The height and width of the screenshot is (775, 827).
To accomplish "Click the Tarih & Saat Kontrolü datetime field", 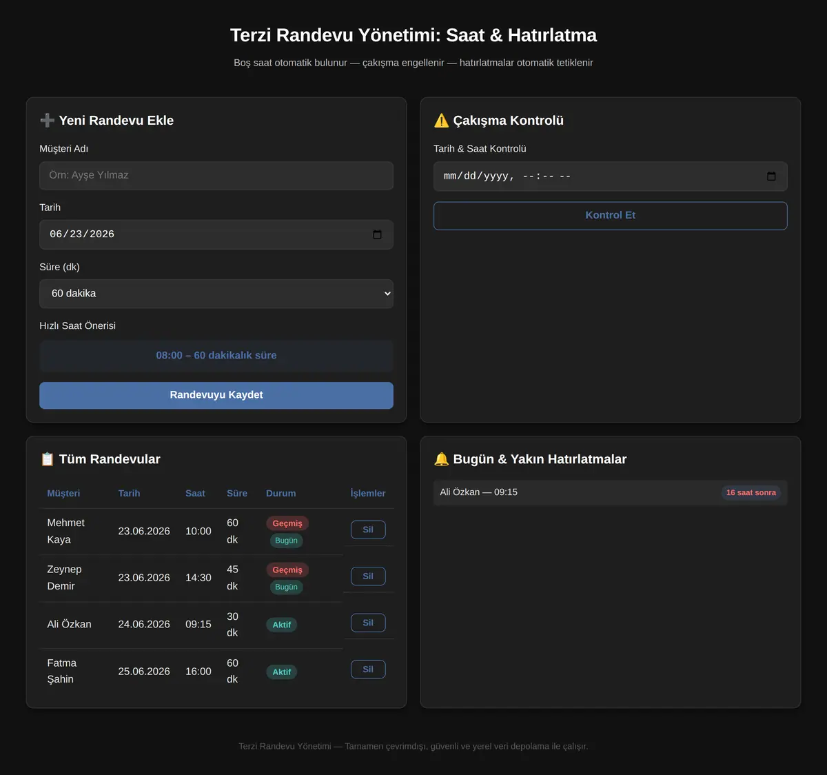I will tap(610, 177).
